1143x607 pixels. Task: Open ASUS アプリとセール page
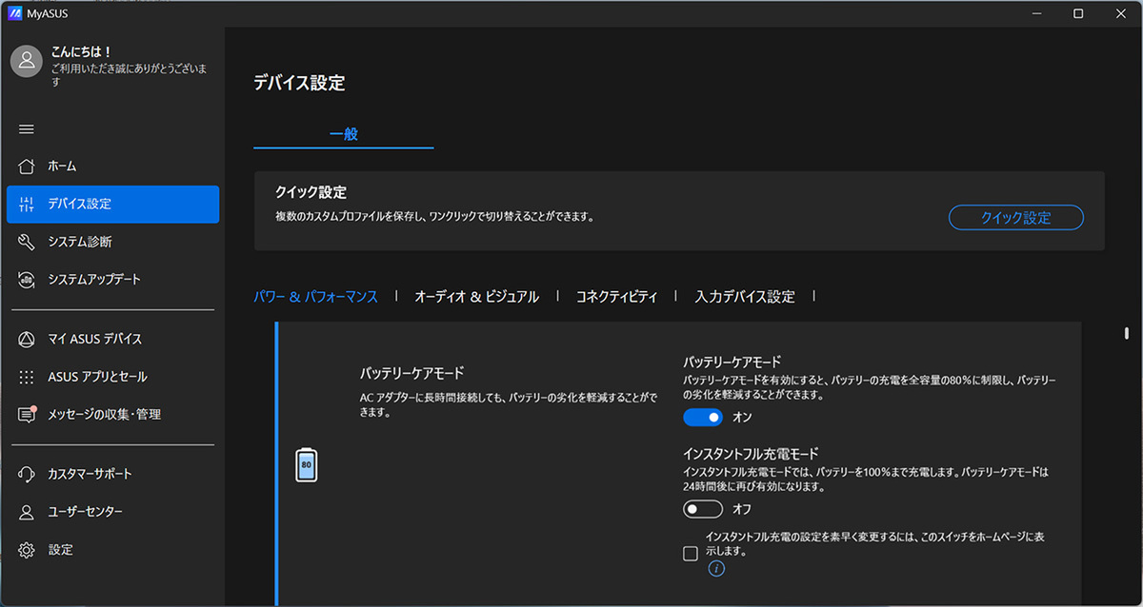click(112, 377)
